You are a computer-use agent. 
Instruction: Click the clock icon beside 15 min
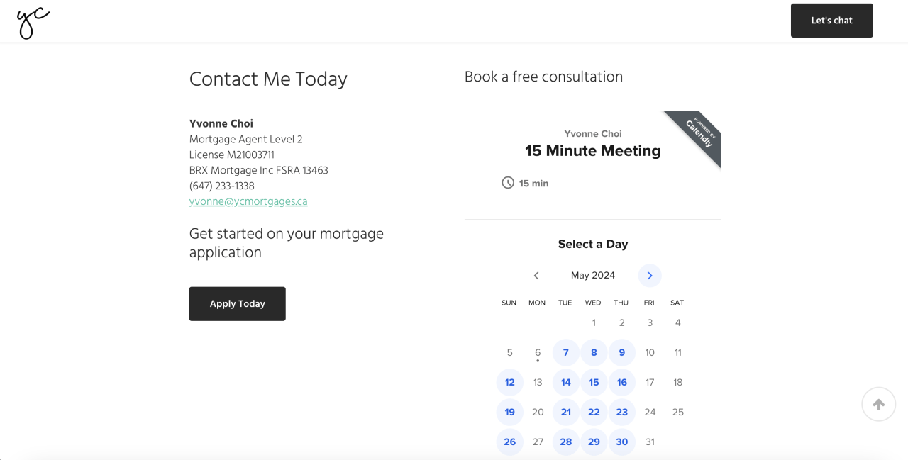click(x=508, y=183)
